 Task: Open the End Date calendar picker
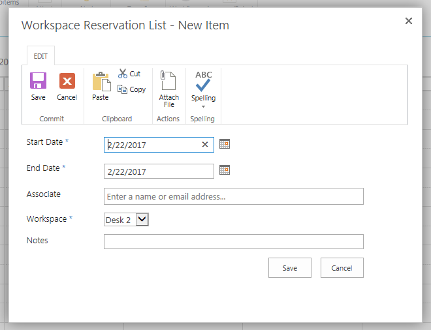pyautogui.click(x=225, y=170)
